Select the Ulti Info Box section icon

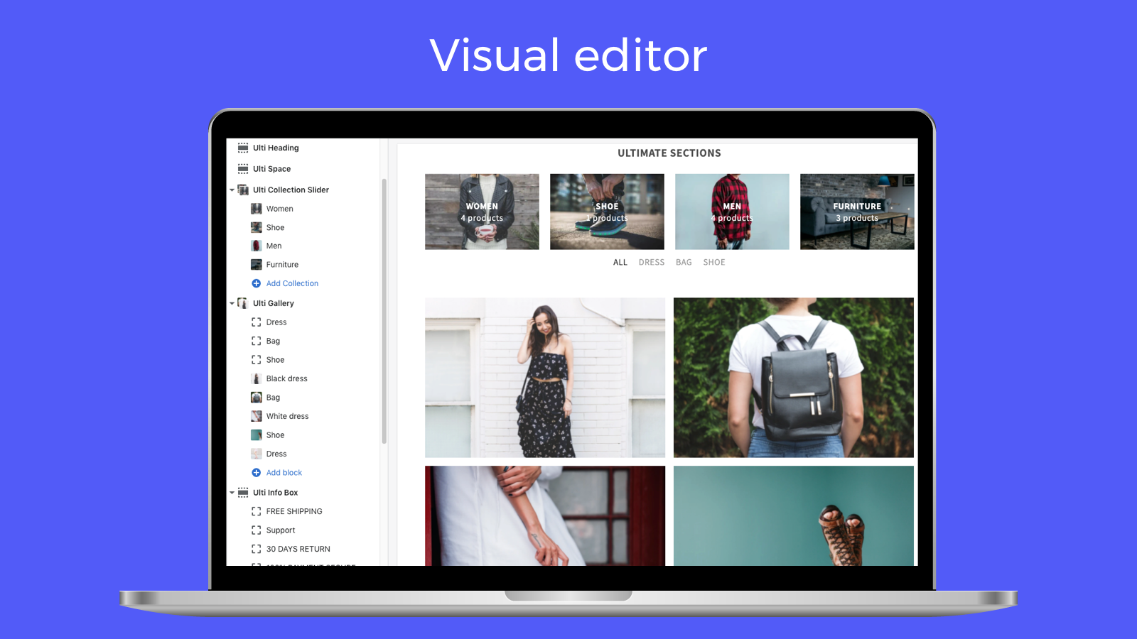242,492
